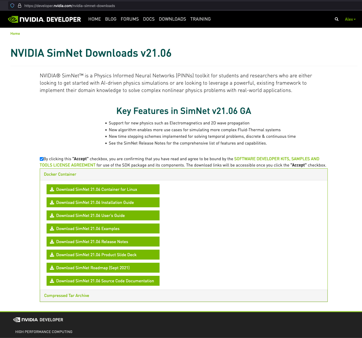Open FORUMS in the top navigation
Screen dimensions: 362x338
130,19
